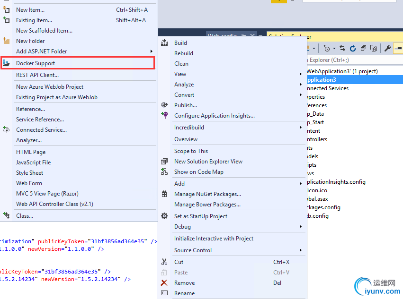
Task: Click the Pending Changes Filter clock icon
Action: pyautogui.click(x=327, y=48)
